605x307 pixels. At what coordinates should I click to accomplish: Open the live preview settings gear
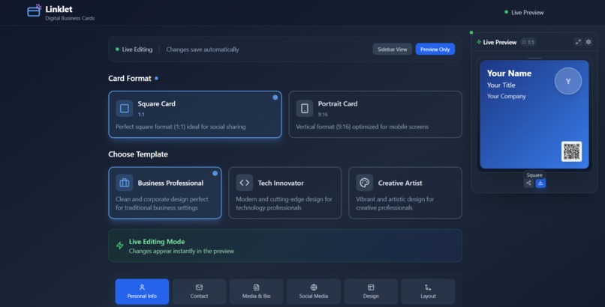(588, 42)
